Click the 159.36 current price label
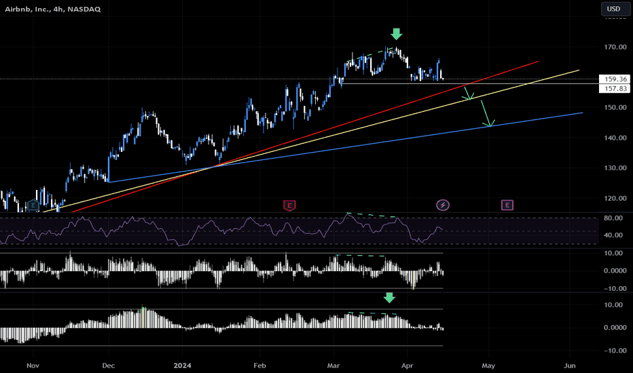 pyautogui.click(x=615, y=79)
